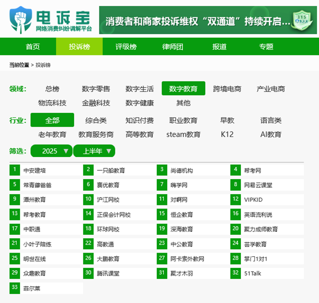Image resolution: width=319 pixels, height=303 pixels.
Task: Open rank 7 嗨学网
Action: point(193,185)
